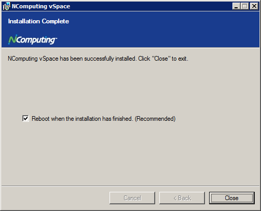Click the installer icon in title bar
The width and height of the screenshot is (261, 211).
coord(7,6)
